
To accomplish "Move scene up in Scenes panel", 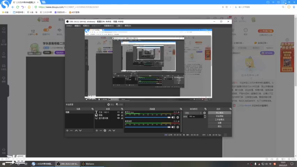I will click(76, 131).
